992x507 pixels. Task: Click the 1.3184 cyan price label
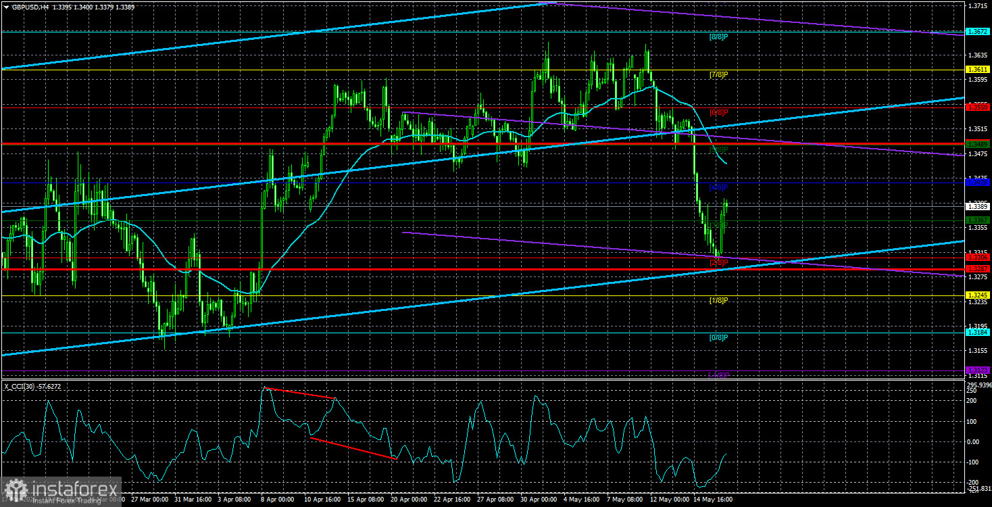pos(977,332)
